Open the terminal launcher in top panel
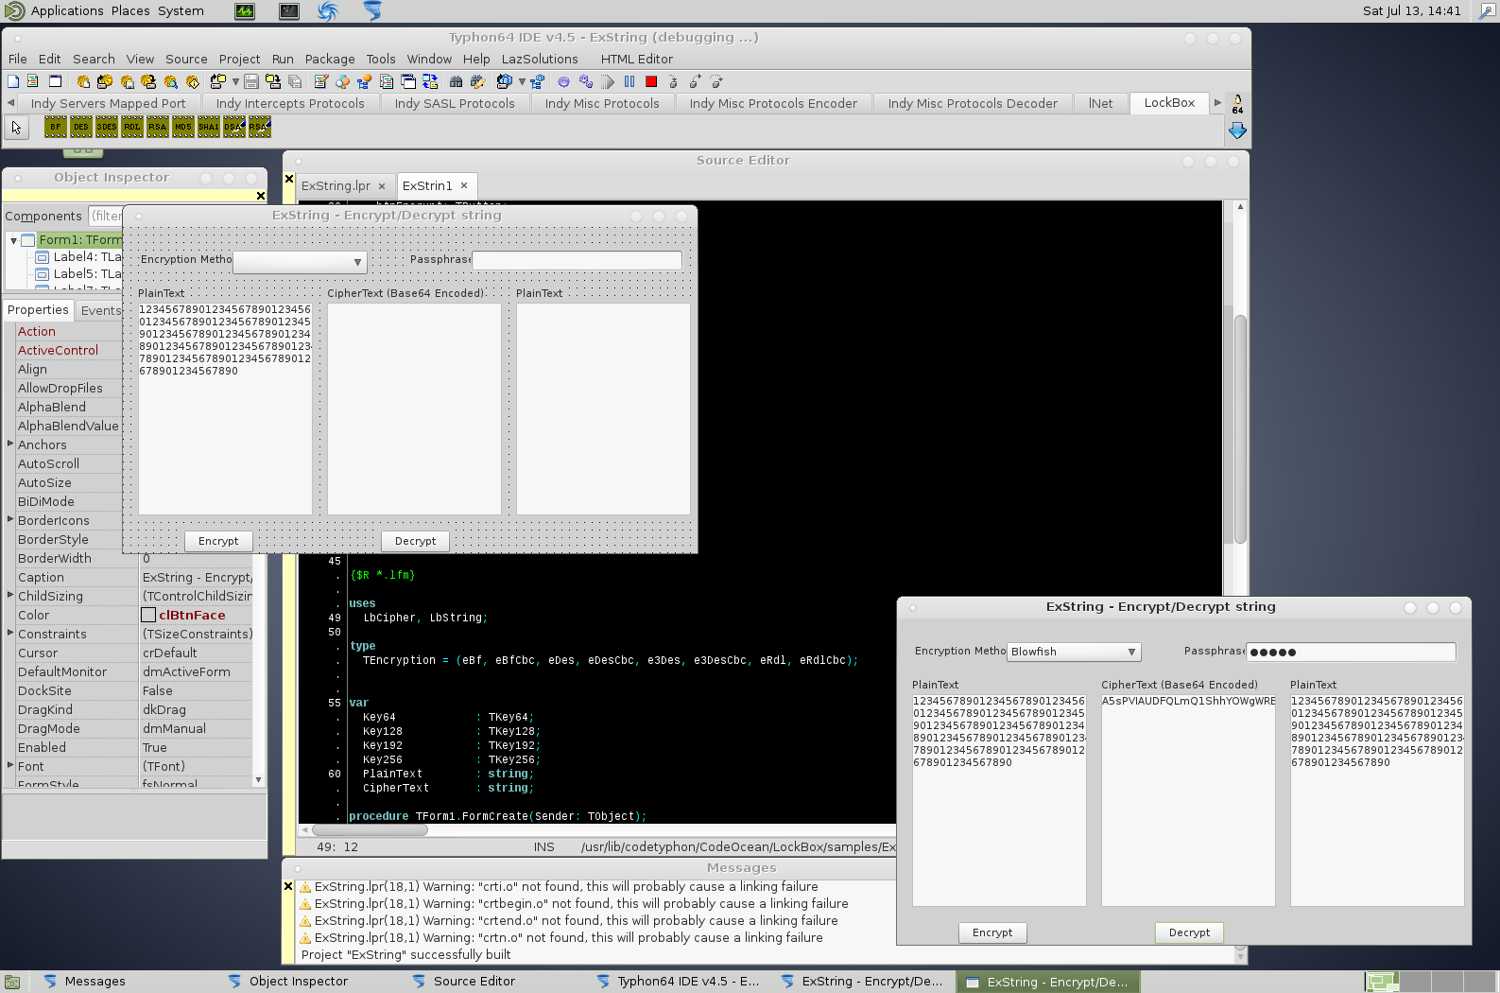This screenshot has height=993, width=1500. (289, 11)
